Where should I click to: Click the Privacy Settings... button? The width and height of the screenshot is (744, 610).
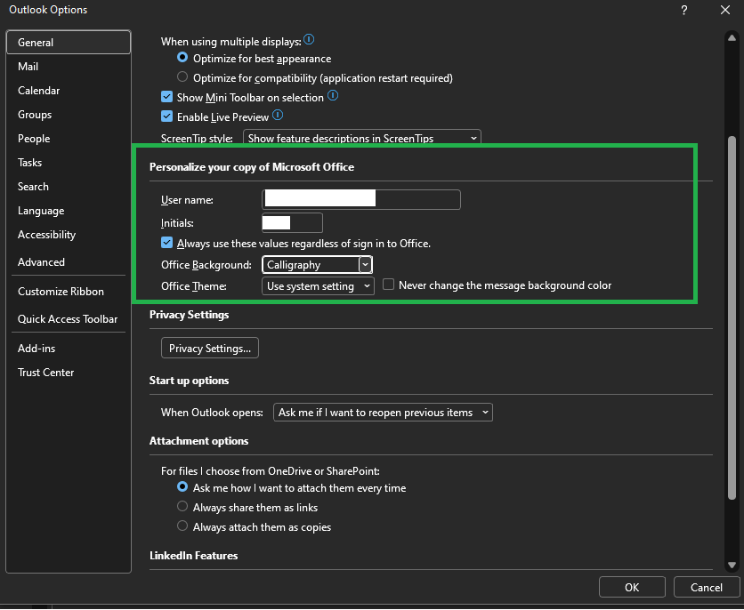coord(210,348)
